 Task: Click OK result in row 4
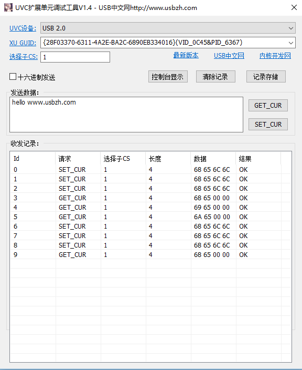pos(243,208)
